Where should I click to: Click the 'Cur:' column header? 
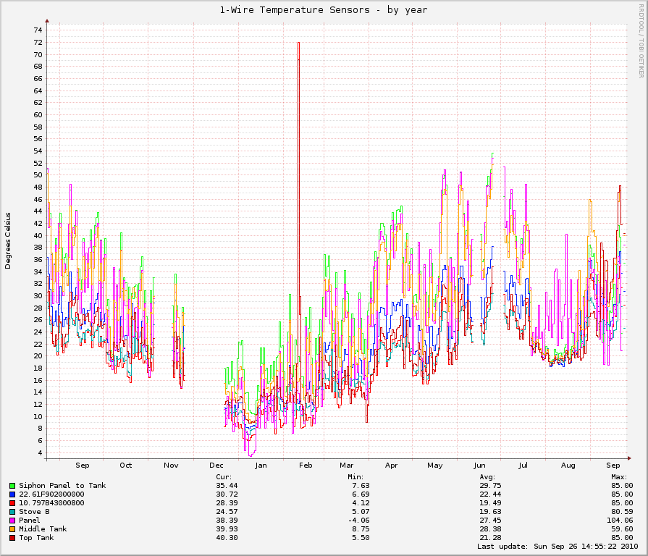(224, 477)
